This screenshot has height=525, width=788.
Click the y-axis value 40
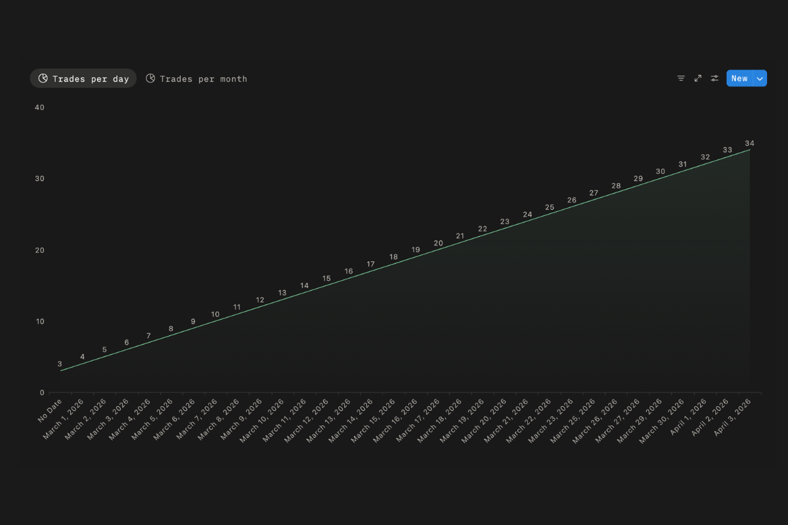point(39,107)
